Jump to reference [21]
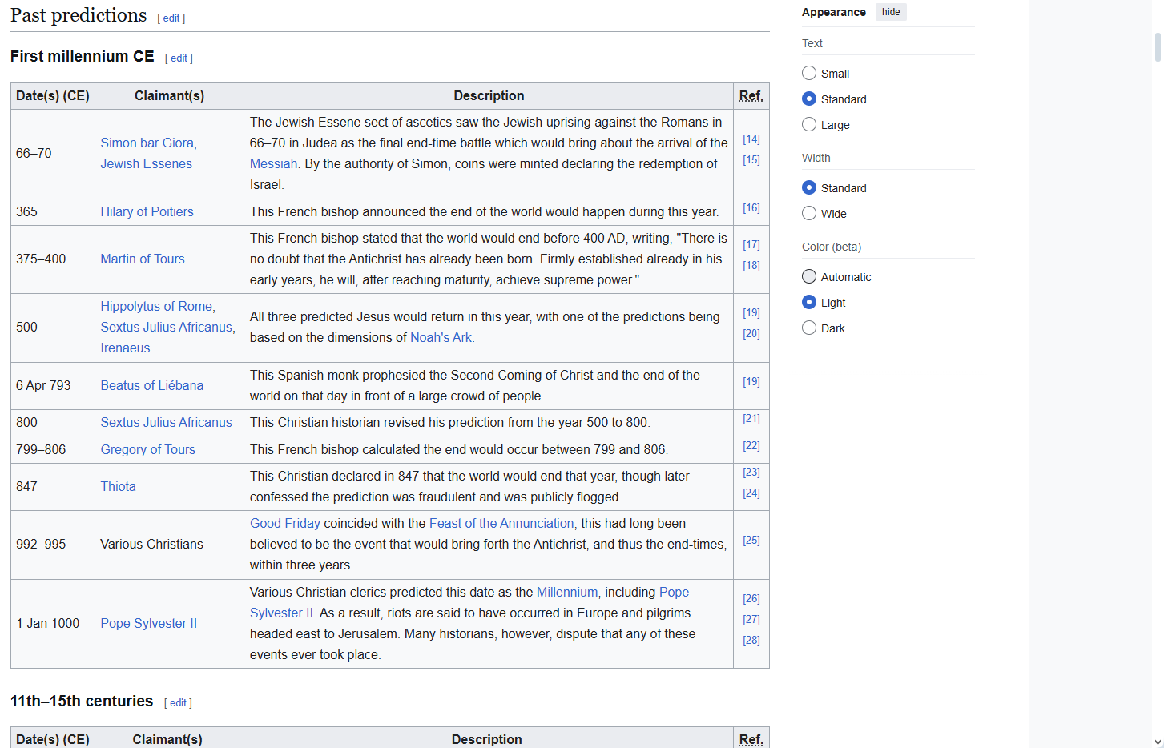The width and height of the screenshot is (1164, 748). pos(751,418)
